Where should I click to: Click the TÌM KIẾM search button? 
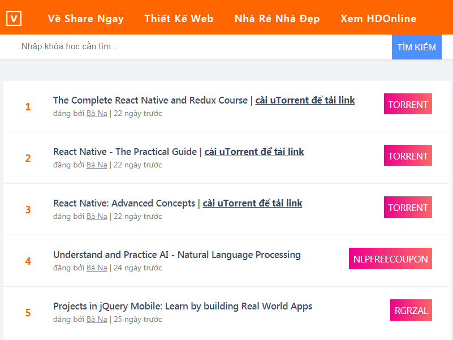click(x=416, y=47)
